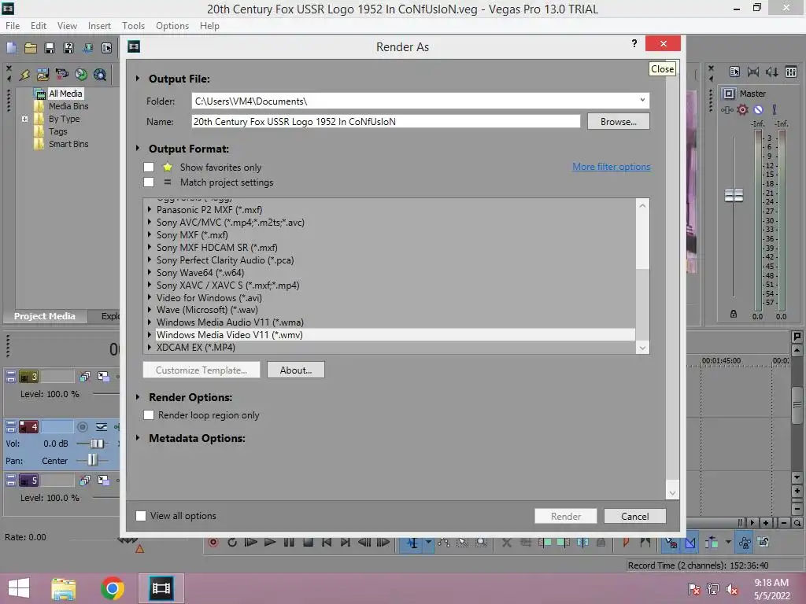Click the Import Media folder icon
The height and width of the screenshot is (604, 806).
[x=43, y=75]
